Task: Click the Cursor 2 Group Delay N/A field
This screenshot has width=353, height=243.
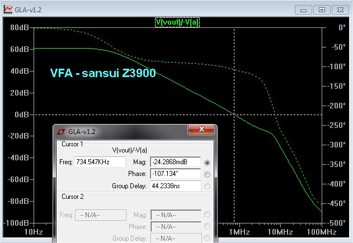Action: [x=176, y=238]
